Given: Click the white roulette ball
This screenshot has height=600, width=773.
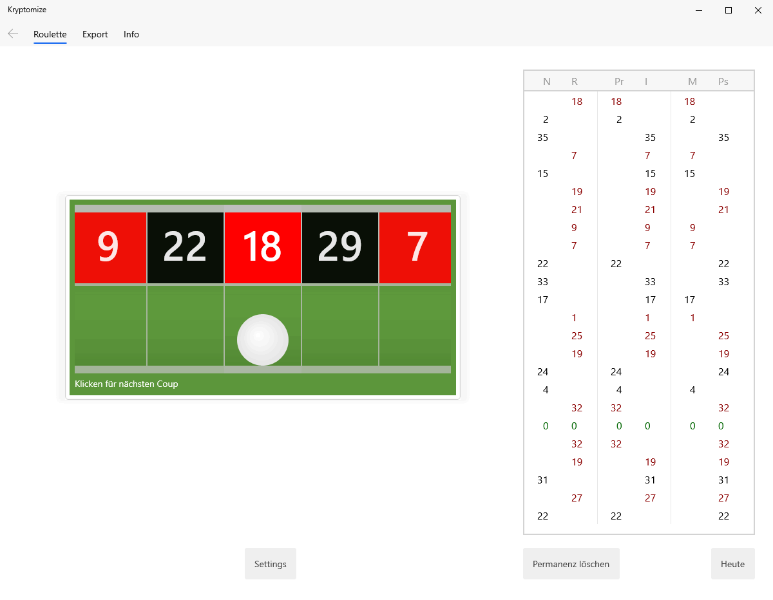Looking at the screenshot, I should coord(263,340).
